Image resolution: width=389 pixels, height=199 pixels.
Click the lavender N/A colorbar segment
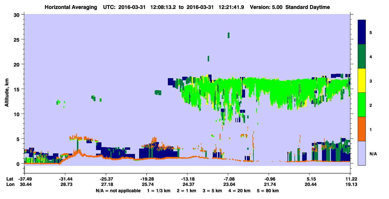(362, 153)
